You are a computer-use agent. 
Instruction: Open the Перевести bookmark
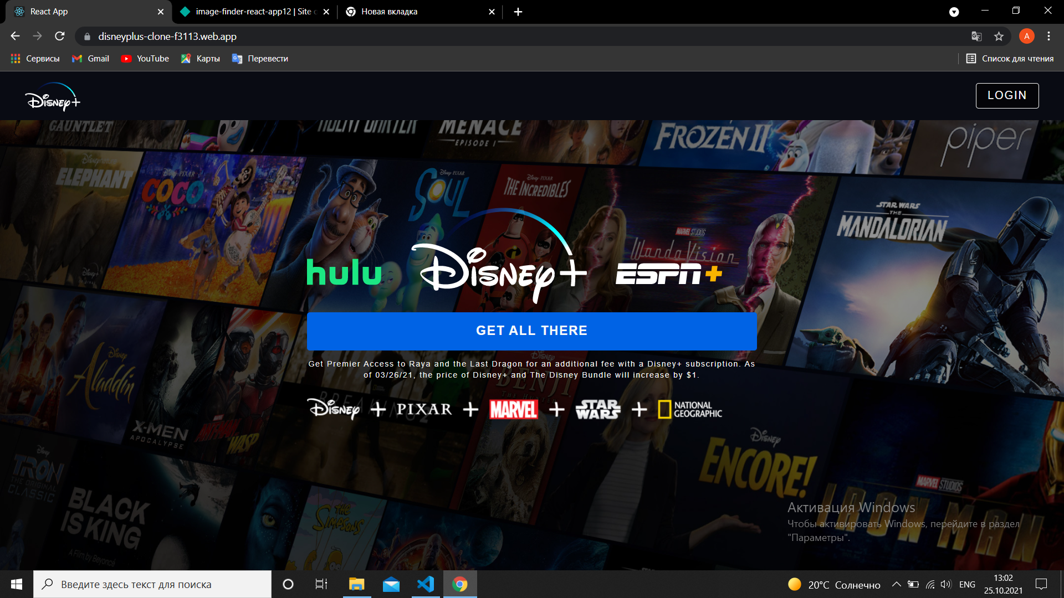coord(260,59)
